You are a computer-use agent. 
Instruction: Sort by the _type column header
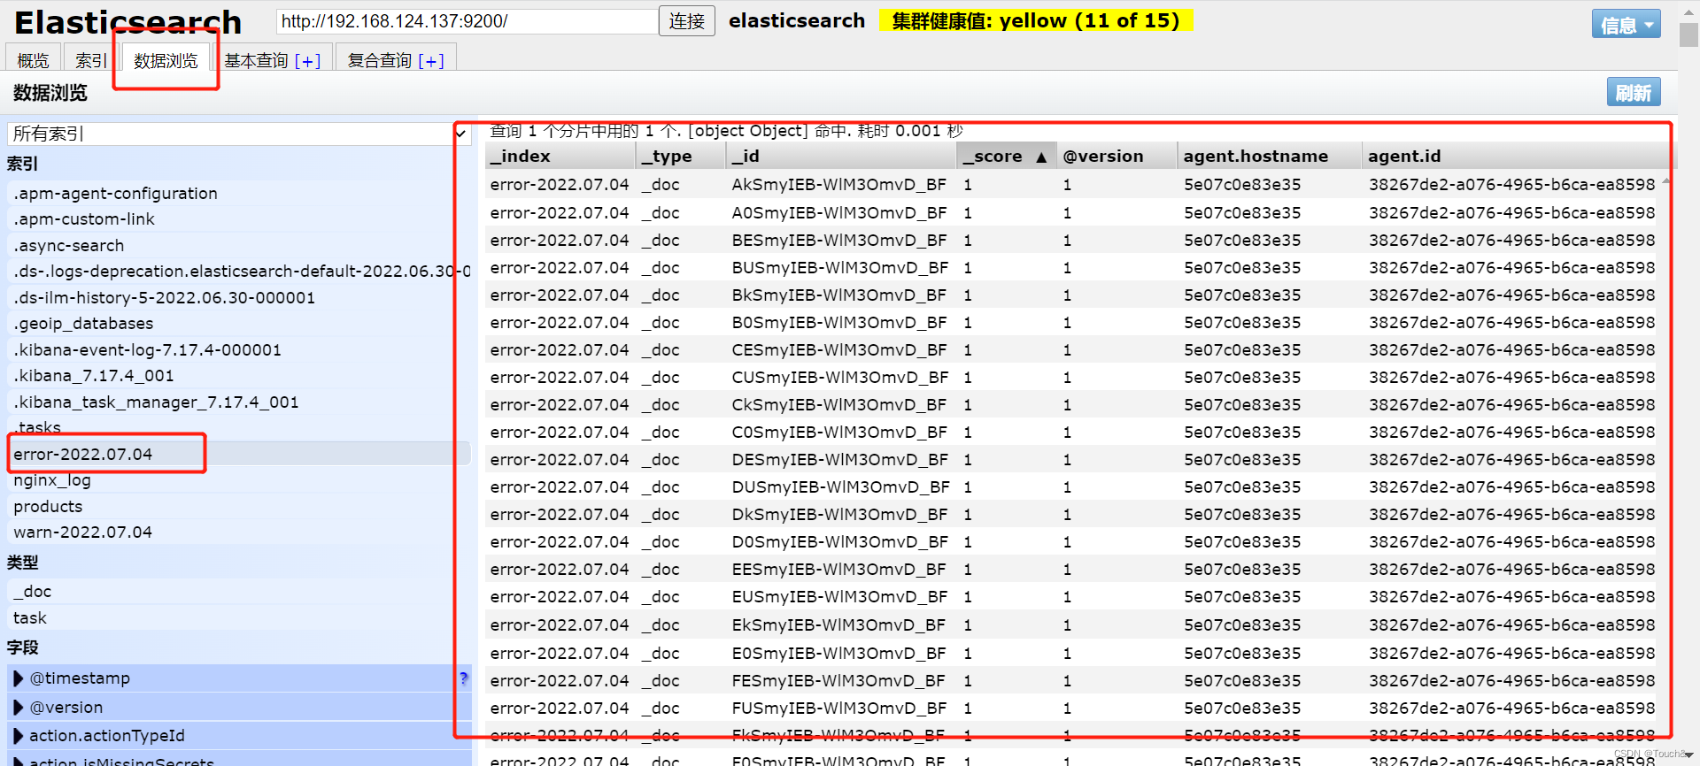tap(681, 156)
